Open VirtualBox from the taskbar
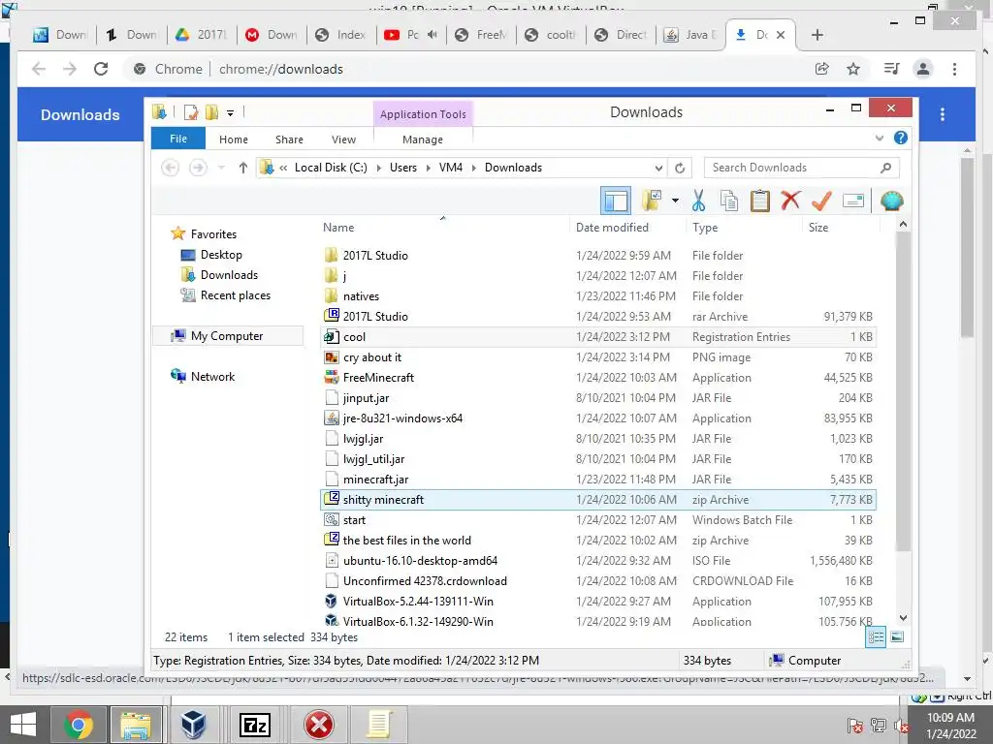Image resolution: width=993 pixels, height=744 pixels. tap(193, 725)
